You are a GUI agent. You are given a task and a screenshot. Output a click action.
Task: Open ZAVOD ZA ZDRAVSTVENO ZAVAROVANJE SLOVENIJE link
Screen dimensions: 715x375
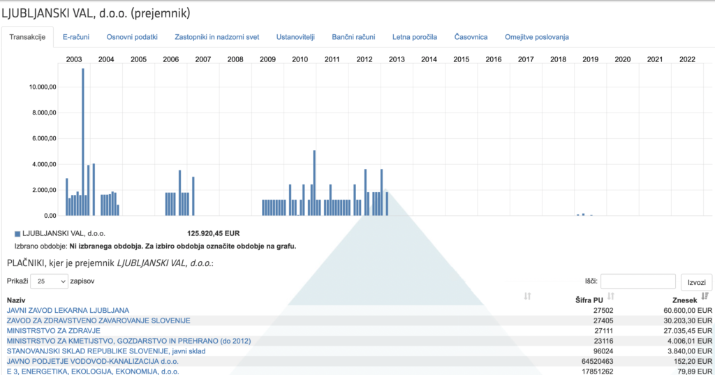(x=98, y=321)
